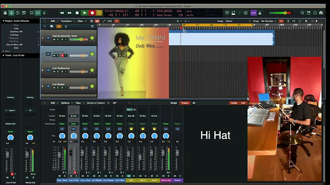Open Tracks area Edit menu
330x185 pixels.
54,21
